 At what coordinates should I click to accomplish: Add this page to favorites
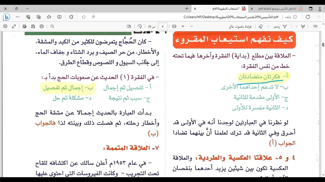pos(84,17)
